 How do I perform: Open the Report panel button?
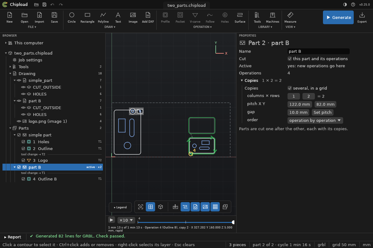(x=13, y=237)
